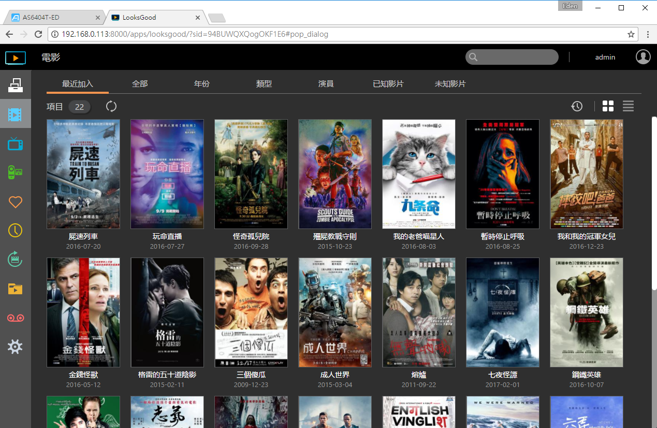
Task: Click date 2009-12-23 under 三個傻瓜
Action: coord(251,385)
